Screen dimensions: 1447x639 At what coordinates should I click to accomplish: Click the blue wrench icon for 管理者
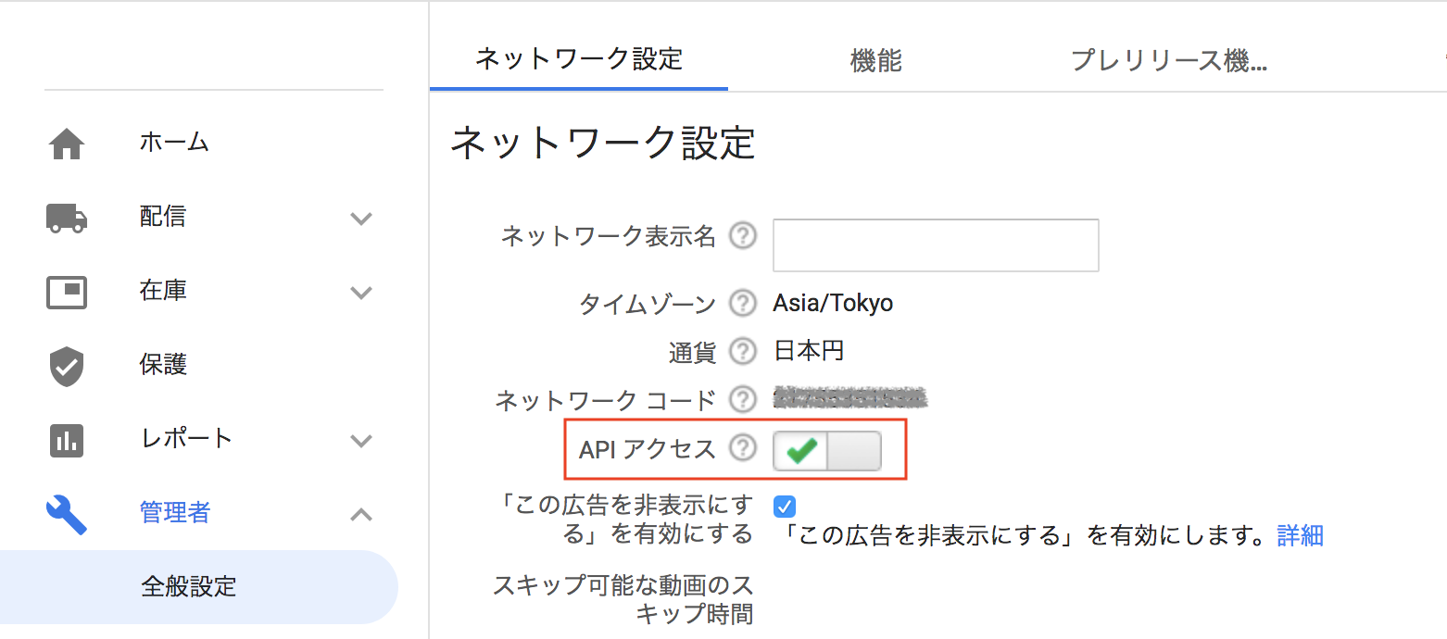click(x=67, y=514)
